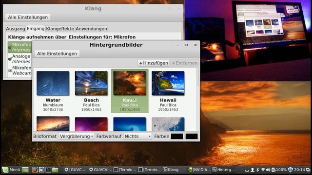
Task: Open the Anwendungen tab in Klang
Action: coord(91,29)
